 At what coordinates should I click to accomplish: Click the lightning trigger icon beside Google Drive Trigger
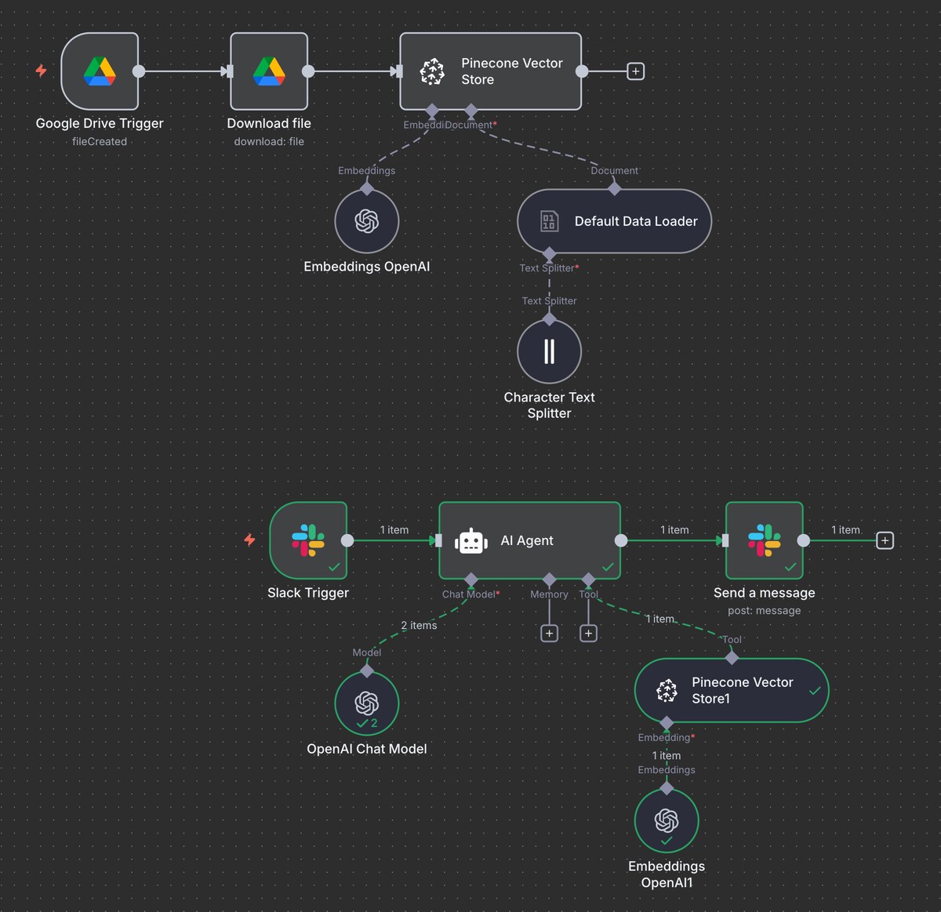[x=42, y=71]
